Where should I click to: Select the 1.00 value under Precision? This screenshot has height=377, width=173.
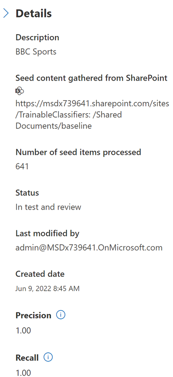23,330
